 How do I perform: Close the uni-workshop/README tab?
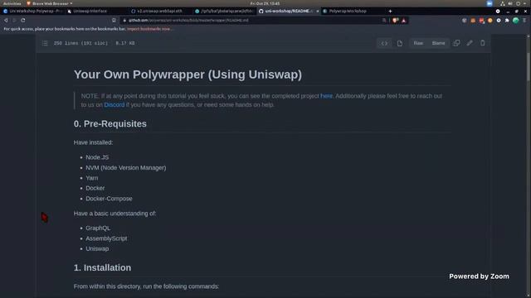pyautogui.click(x=318, y=11)
